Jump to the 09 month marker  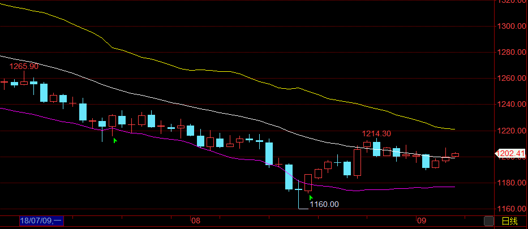420,221
